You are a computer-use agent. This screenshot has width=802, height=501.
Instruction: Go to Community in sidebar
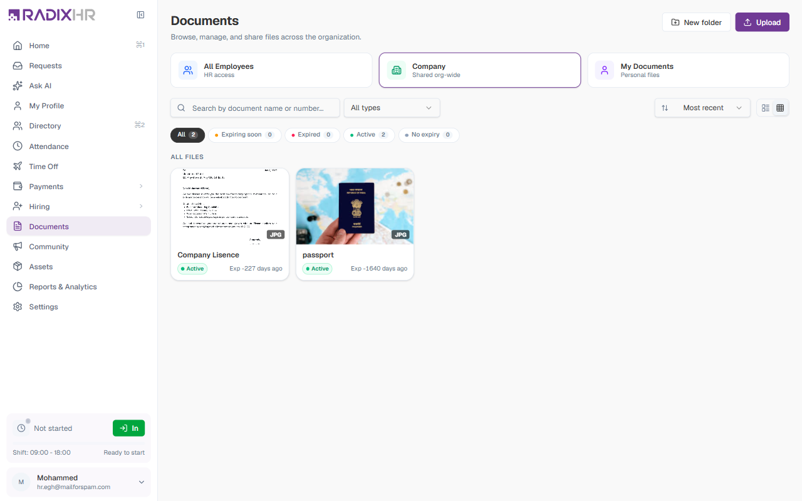[x=78, y=247]
